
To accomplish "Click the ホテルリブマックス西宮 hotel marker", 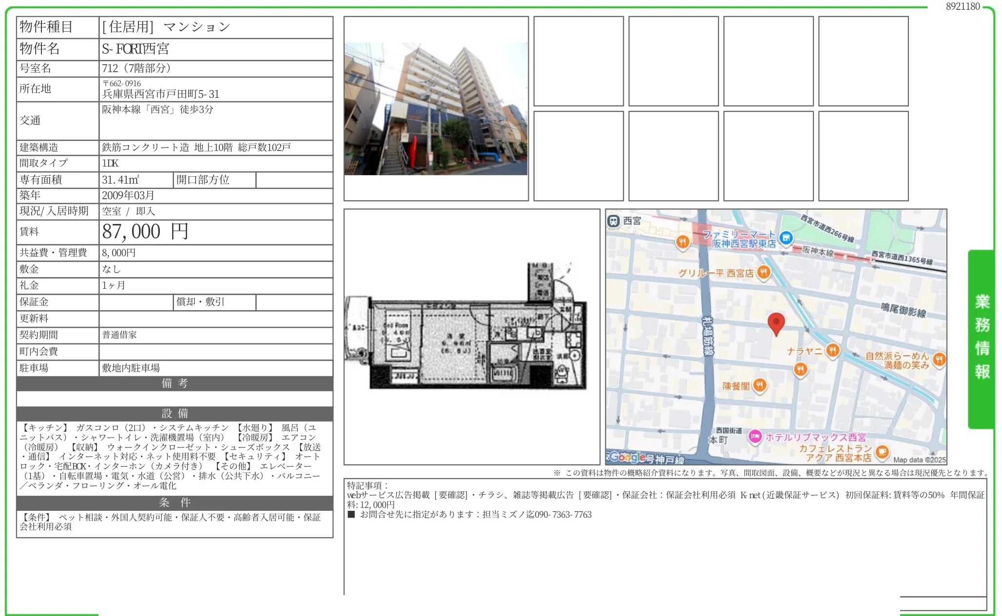I will click(755, 436).
